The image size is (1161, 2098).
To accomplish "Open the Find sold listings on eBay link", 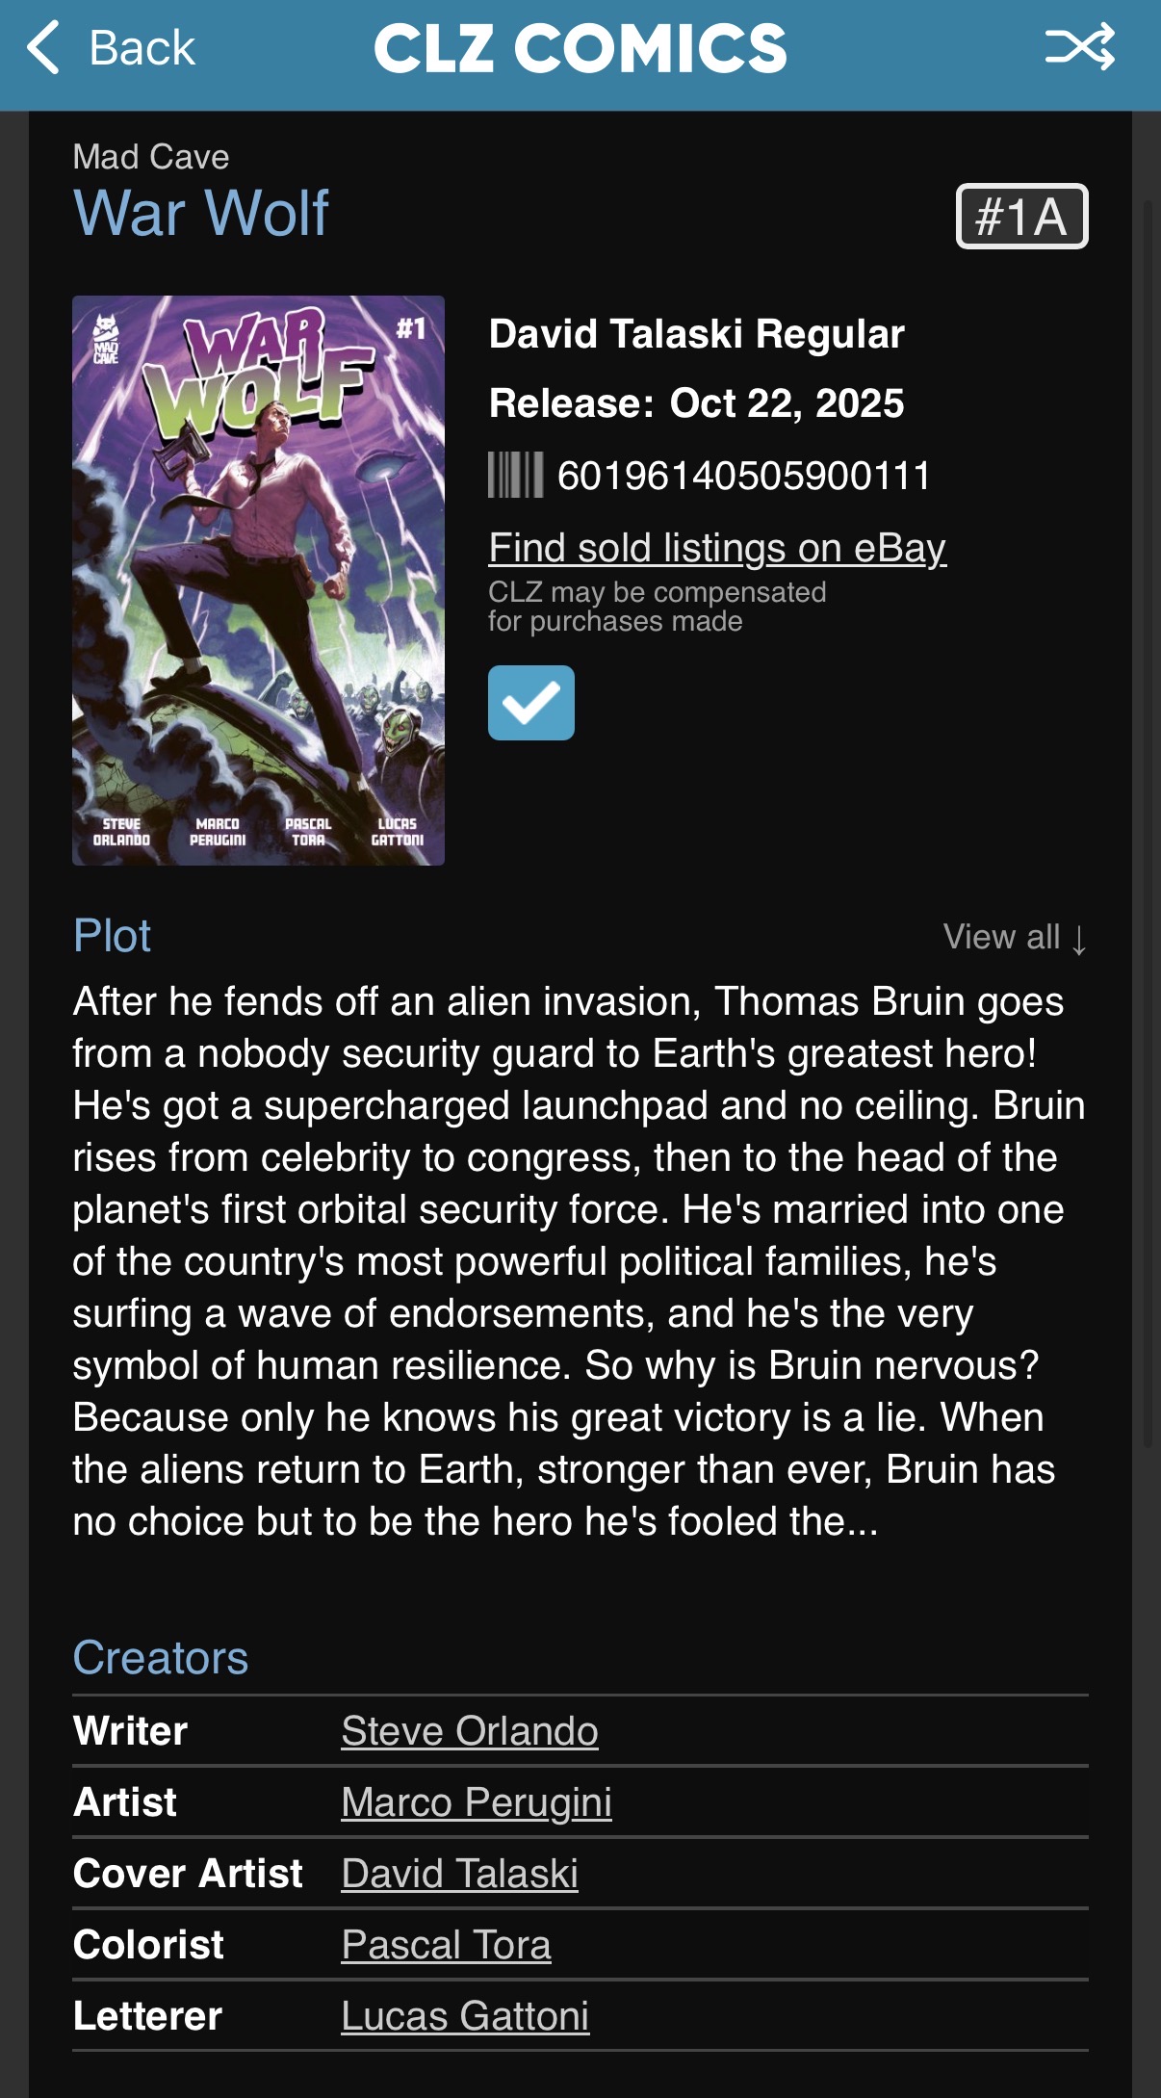I will [x=717, y=548].
